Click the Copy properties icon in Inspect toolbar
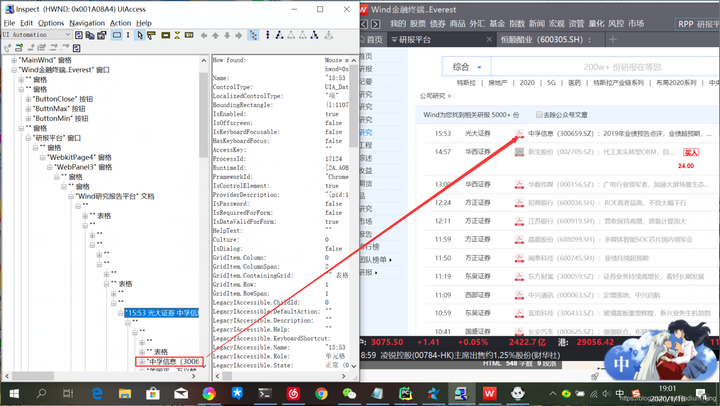The image size is (720, 406). click(x=90, y=35)
